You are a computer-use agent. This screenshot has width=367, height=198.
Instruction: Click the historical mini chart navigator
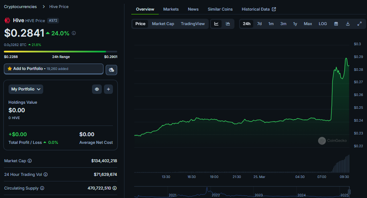(x=242, y=192)
